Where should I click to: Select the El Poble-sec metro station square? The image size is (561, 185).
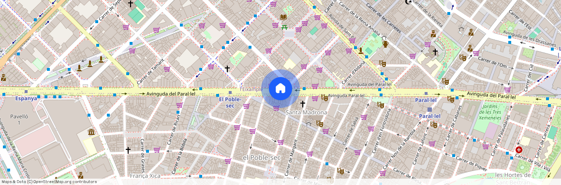(x=230, y=92)
